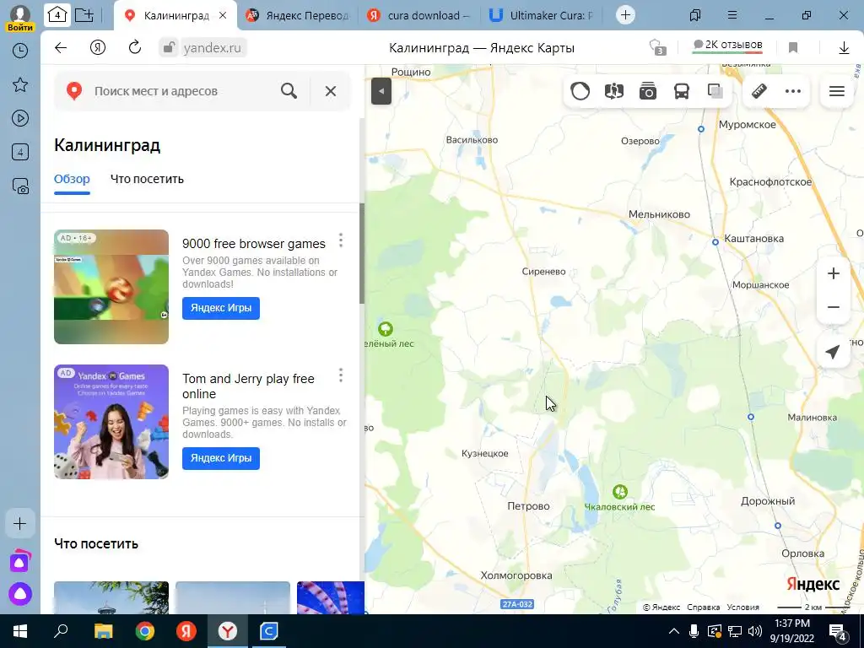Click the yandex.ru address bar
The image size is (864, 648).
212,48
